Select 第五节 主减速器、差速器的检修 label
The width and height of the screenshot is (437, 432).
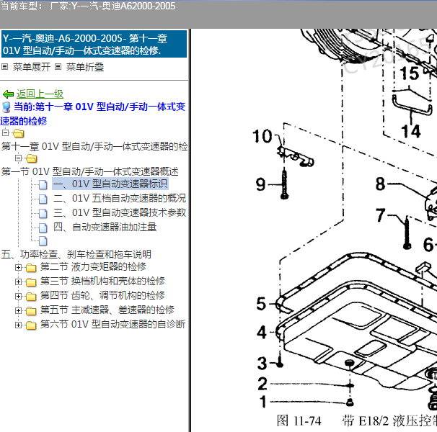click(107, 310)
